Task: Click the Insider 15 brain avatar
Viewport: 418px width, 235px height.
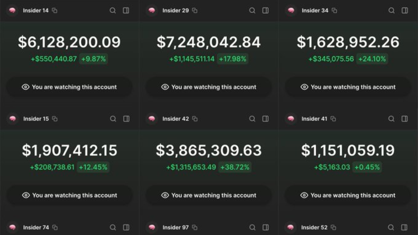Action: point(12,119)
